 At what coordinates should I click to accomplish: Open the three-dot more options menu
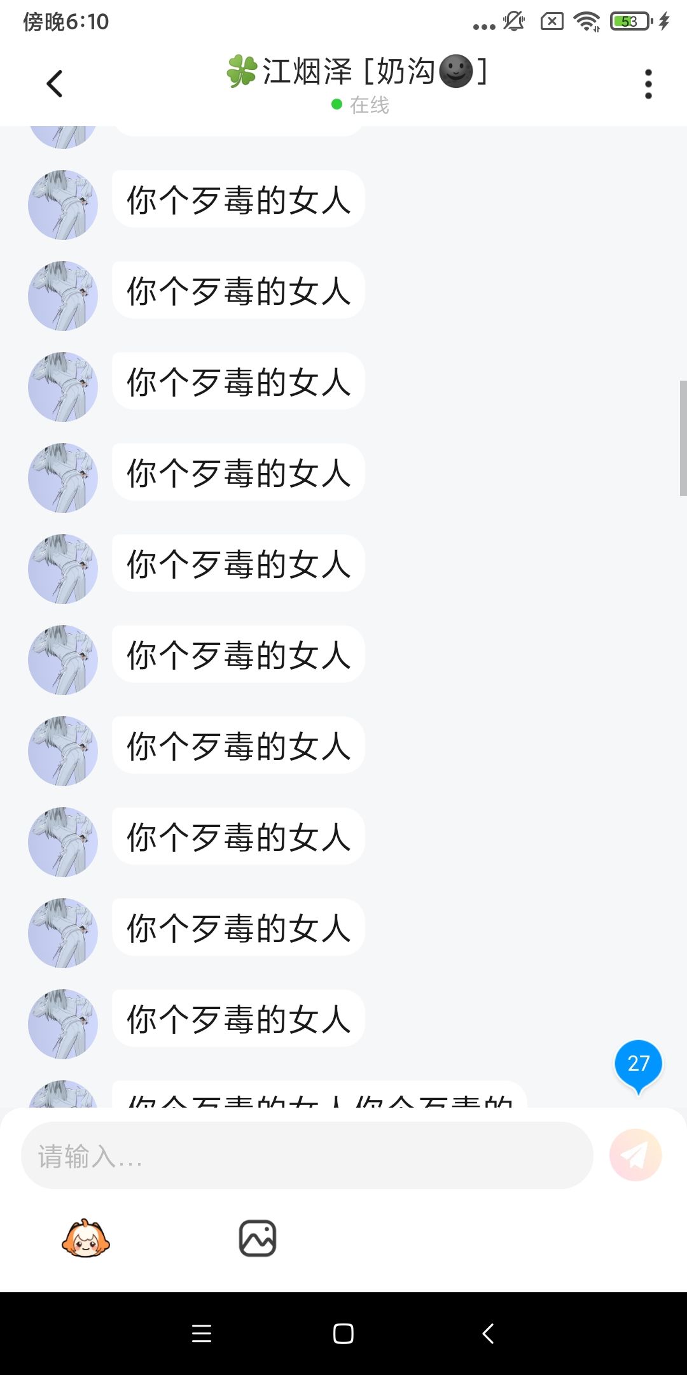coord(648,84)
